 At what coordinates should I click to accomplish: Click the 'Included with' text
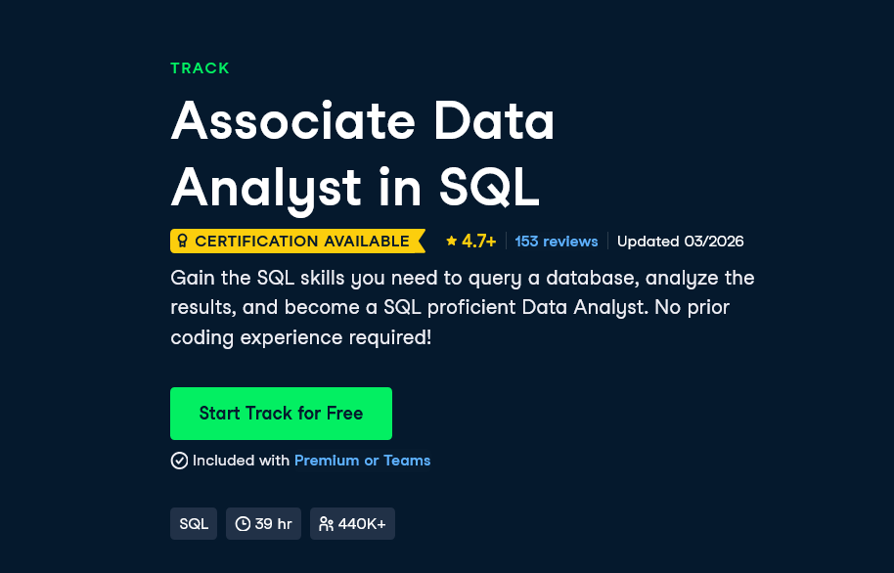[242, 461]
